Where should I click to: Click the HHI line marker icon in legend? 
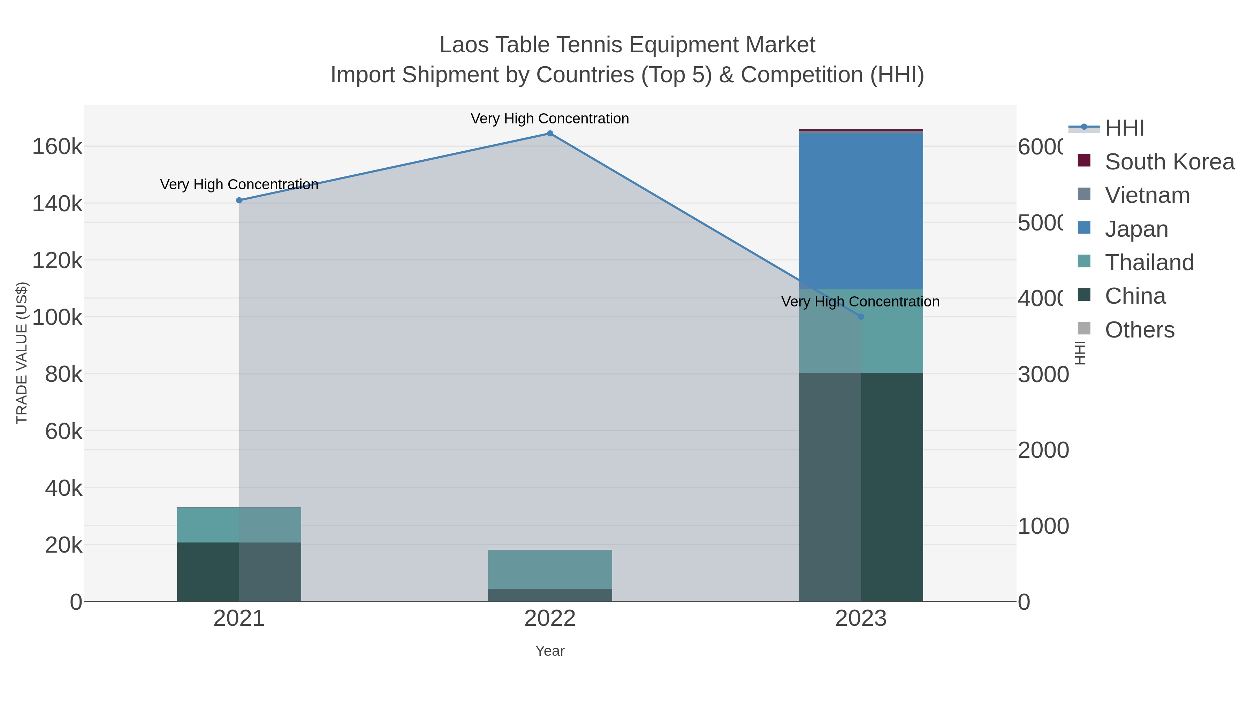pyautogui.click(x=1084, y=128)
